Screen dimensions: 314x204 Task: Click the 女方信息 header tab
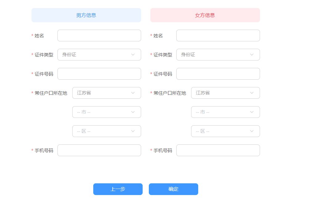pos(205,15)
